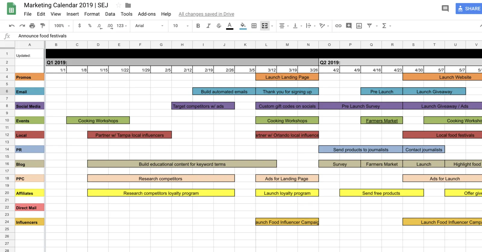Viewport: 482px width, 252px height.
Task: Select the Launch Landing Page cell
Action: 287,77
